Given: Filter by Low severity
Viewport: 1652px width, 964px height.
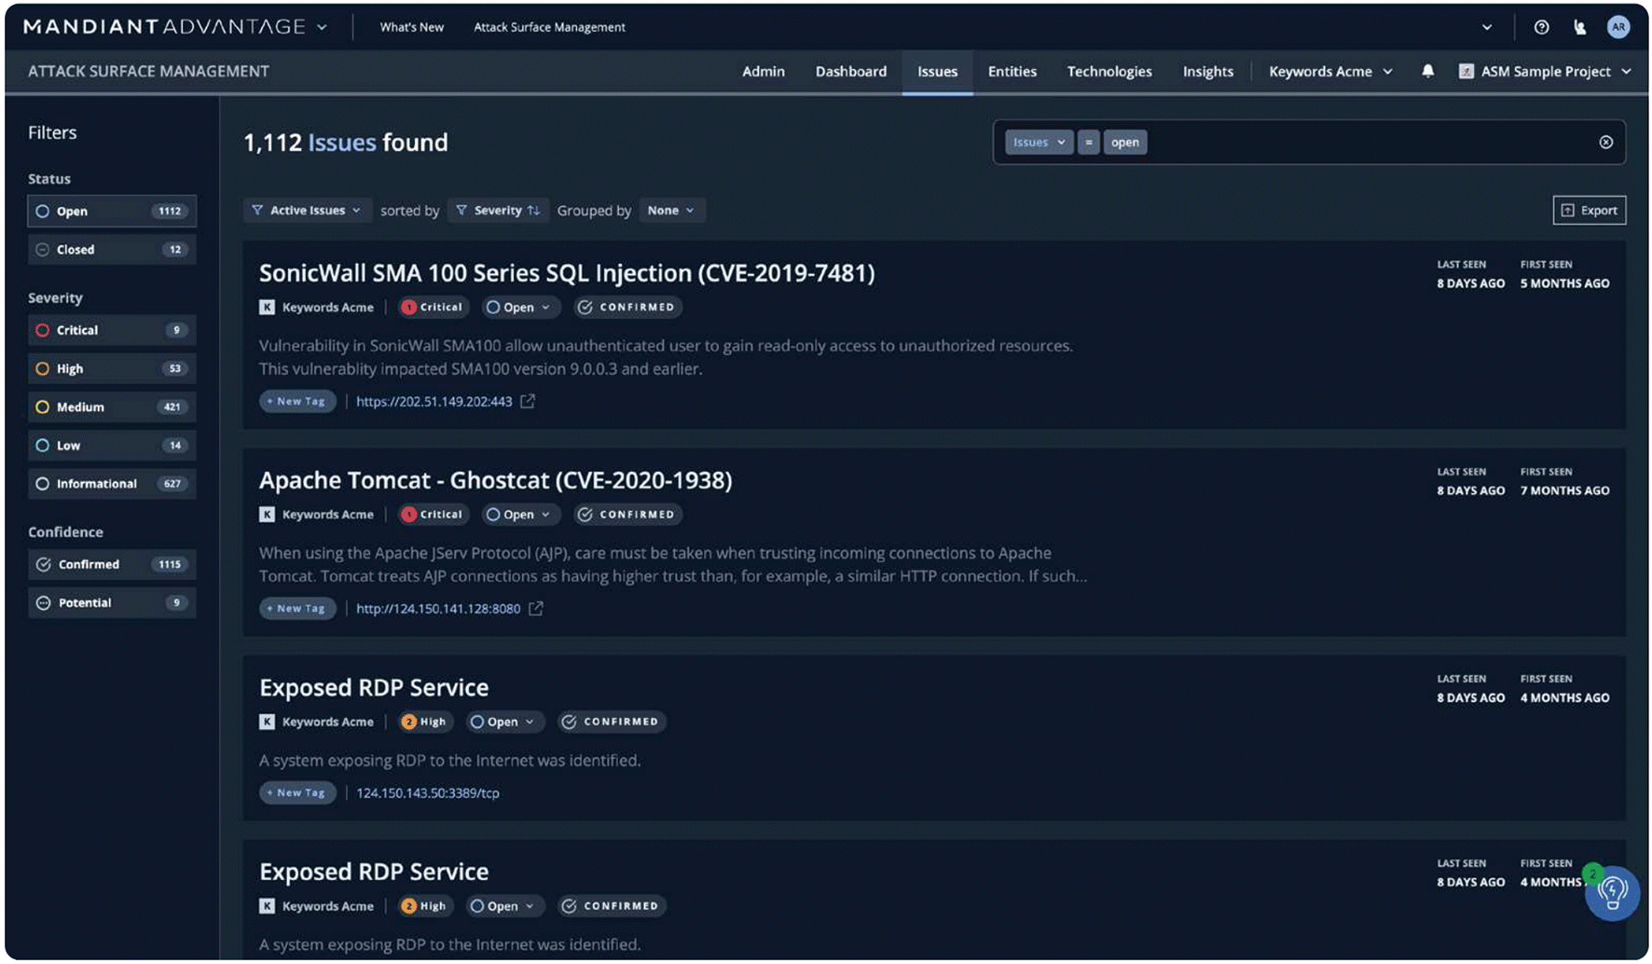Looking at the screenshot, I should (112, 445).
